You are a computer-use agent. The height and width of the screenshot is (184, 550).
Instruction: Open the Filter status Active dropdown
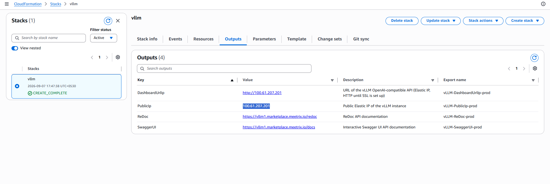click(x=103, y=38)
